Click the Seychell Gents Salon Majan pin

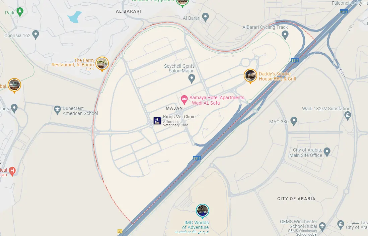tap(192, 78)
